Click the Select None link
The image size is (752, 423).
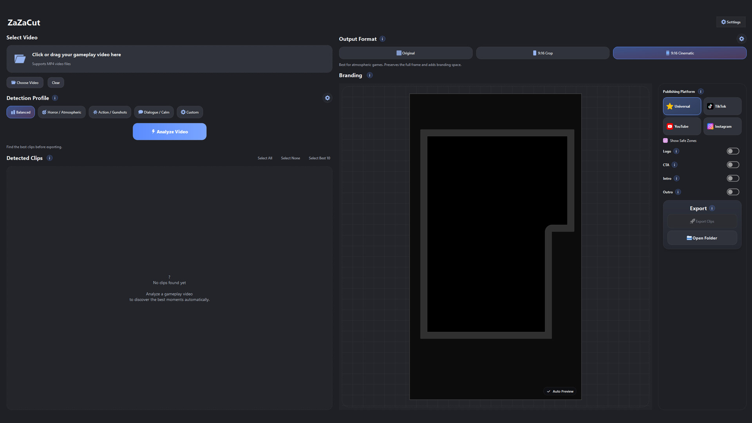pyautogui.click(x=290, y=158)
